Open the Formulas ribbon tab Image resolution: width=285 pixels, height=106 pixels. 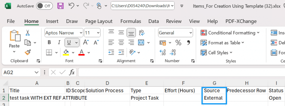pos(131,21)
